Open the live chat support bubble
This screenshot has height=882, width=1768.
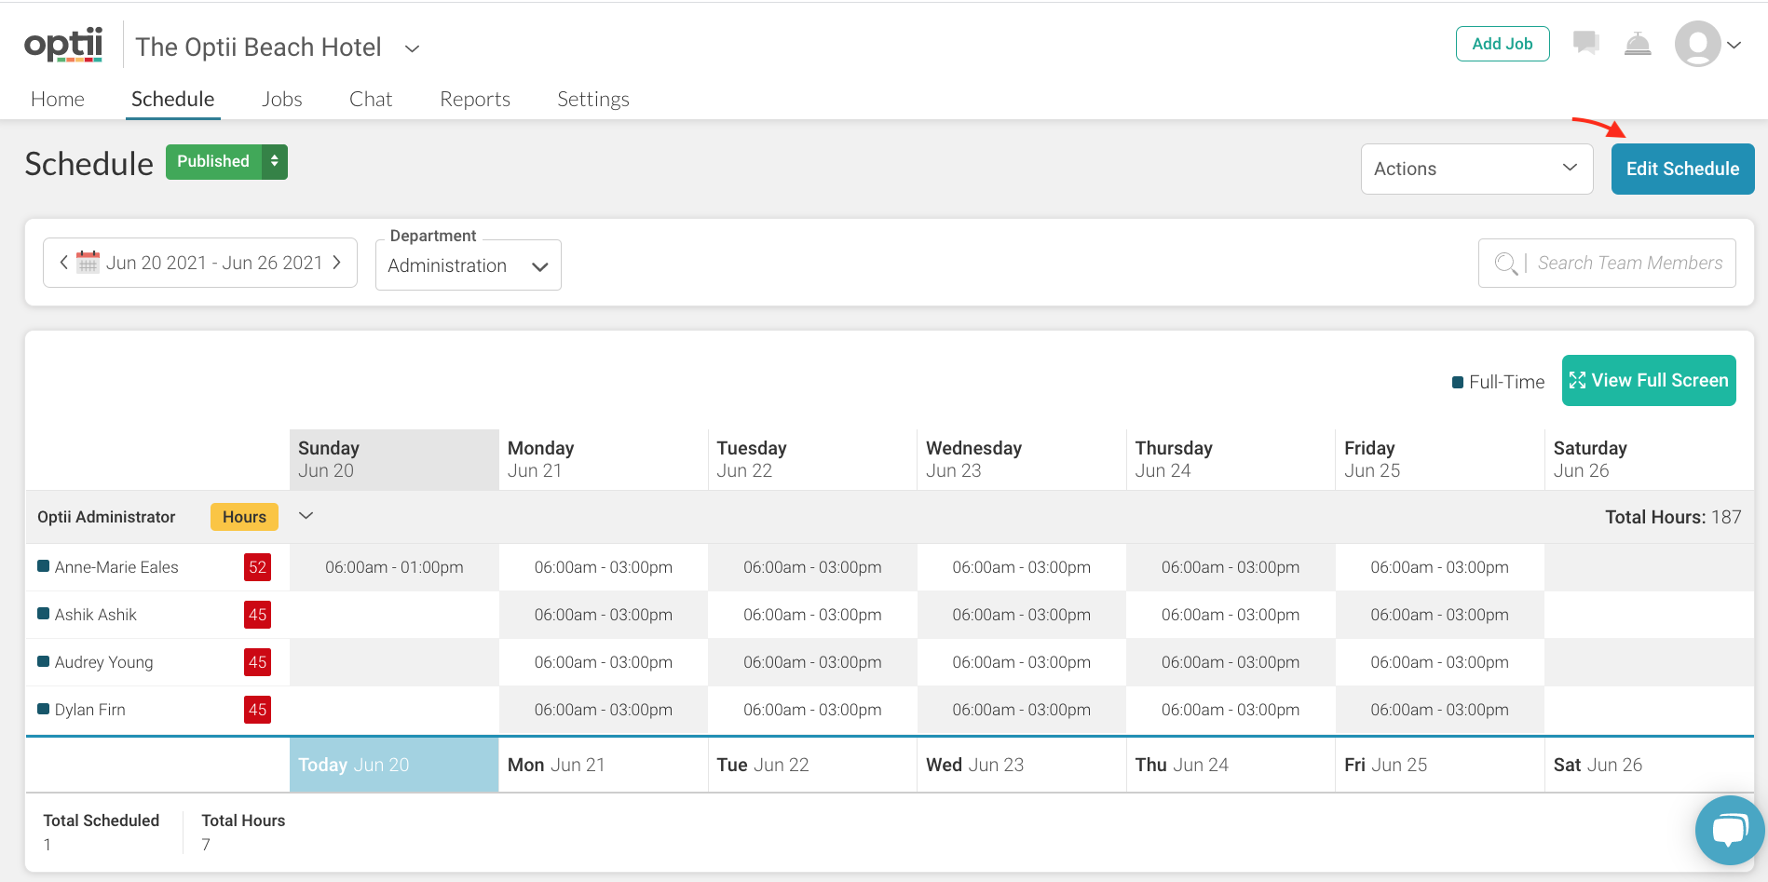point(1730,830)
